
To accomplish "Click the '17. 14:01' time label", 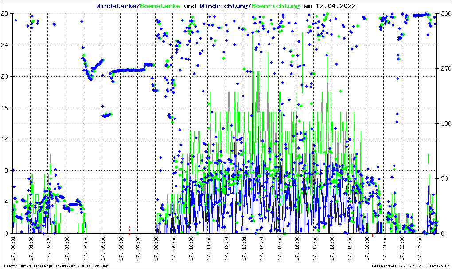I will tap(261, 248).
